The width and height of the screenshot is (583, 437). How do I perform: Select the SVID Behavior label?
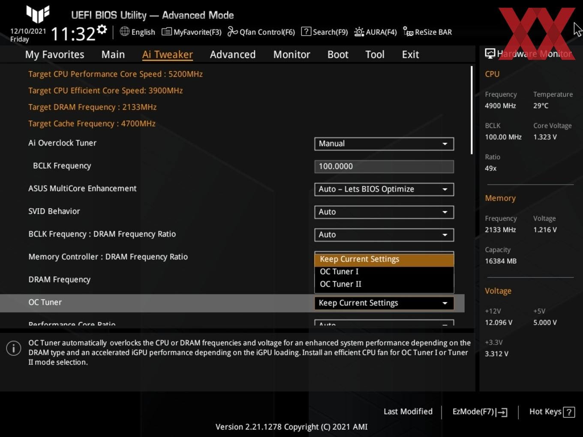(54, 211)
